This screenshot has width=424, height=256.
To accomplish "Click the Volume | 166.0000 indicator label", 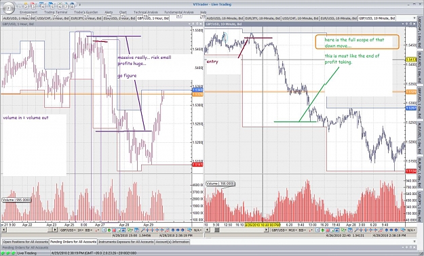I will click(x=220, y=184).
